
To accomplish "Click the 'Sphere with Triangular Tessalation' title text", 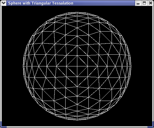I will point(41,3).
